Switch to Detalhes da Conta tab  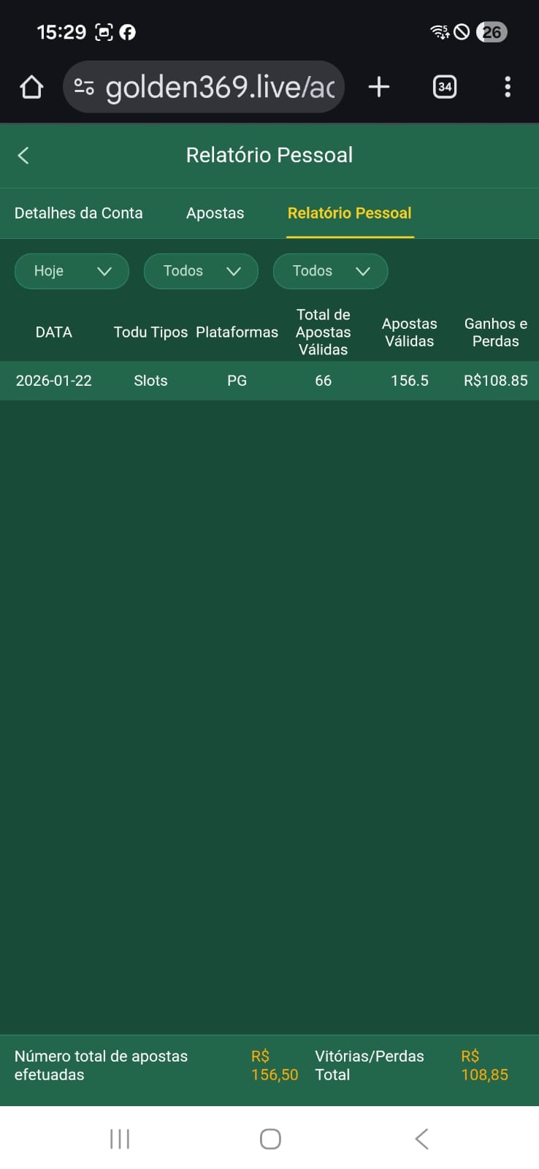tap(79, 213)
